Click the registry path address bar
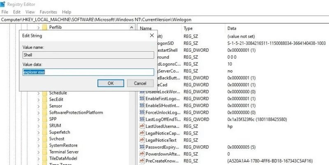The height and width of the screenshot is (165, 329). coord(164,20)
